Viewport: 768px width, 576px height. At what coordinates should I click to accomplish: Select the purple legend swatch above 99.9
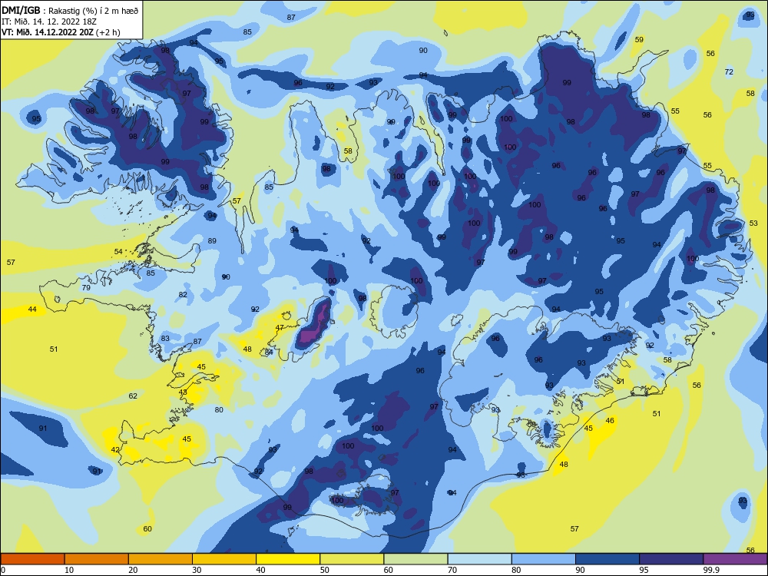(x=735, y=559)
